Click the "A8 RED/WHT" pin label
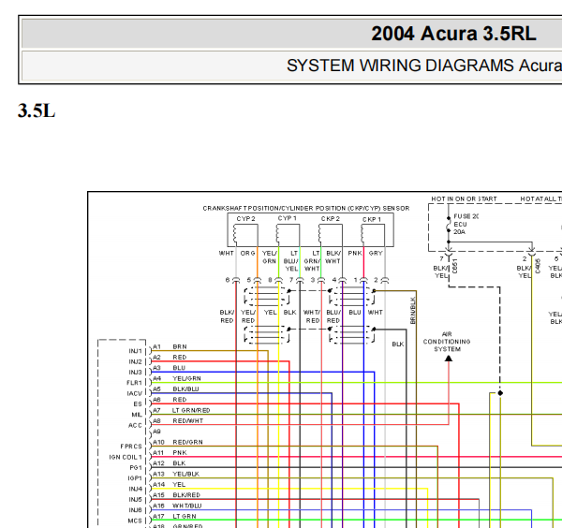The width and height of the screenshot is (562, 528). [x=178, y=421]
